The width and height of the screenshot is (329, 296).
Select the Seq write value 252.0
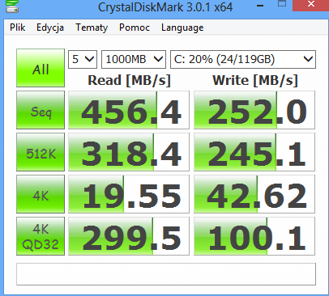(254, 110)
